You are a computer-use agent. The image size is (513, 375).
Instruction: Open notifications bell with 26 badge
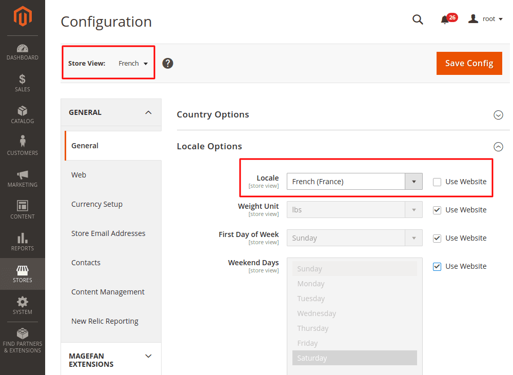click(x=445, y=19)
